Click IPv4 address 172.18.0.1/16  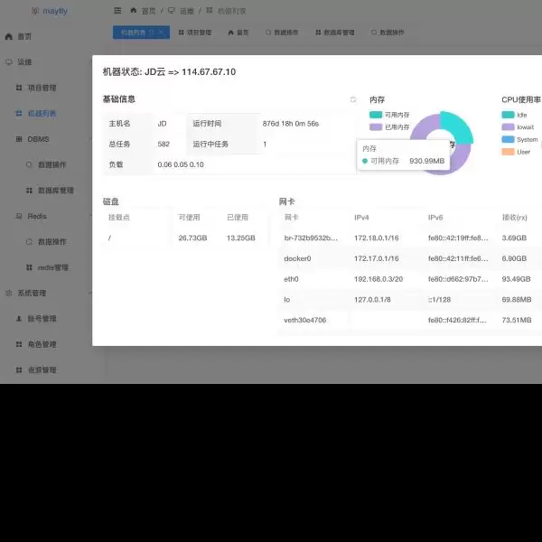coord(376,238)
